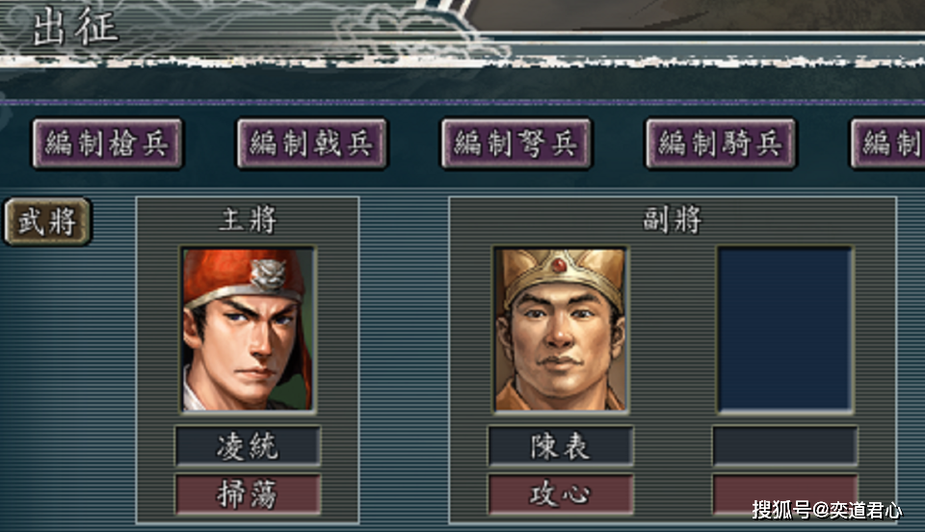Select the 編制戟兵 halberd troop button
Image resolution: width=925 pixels, height=532 pixels.
click(311, 144)
